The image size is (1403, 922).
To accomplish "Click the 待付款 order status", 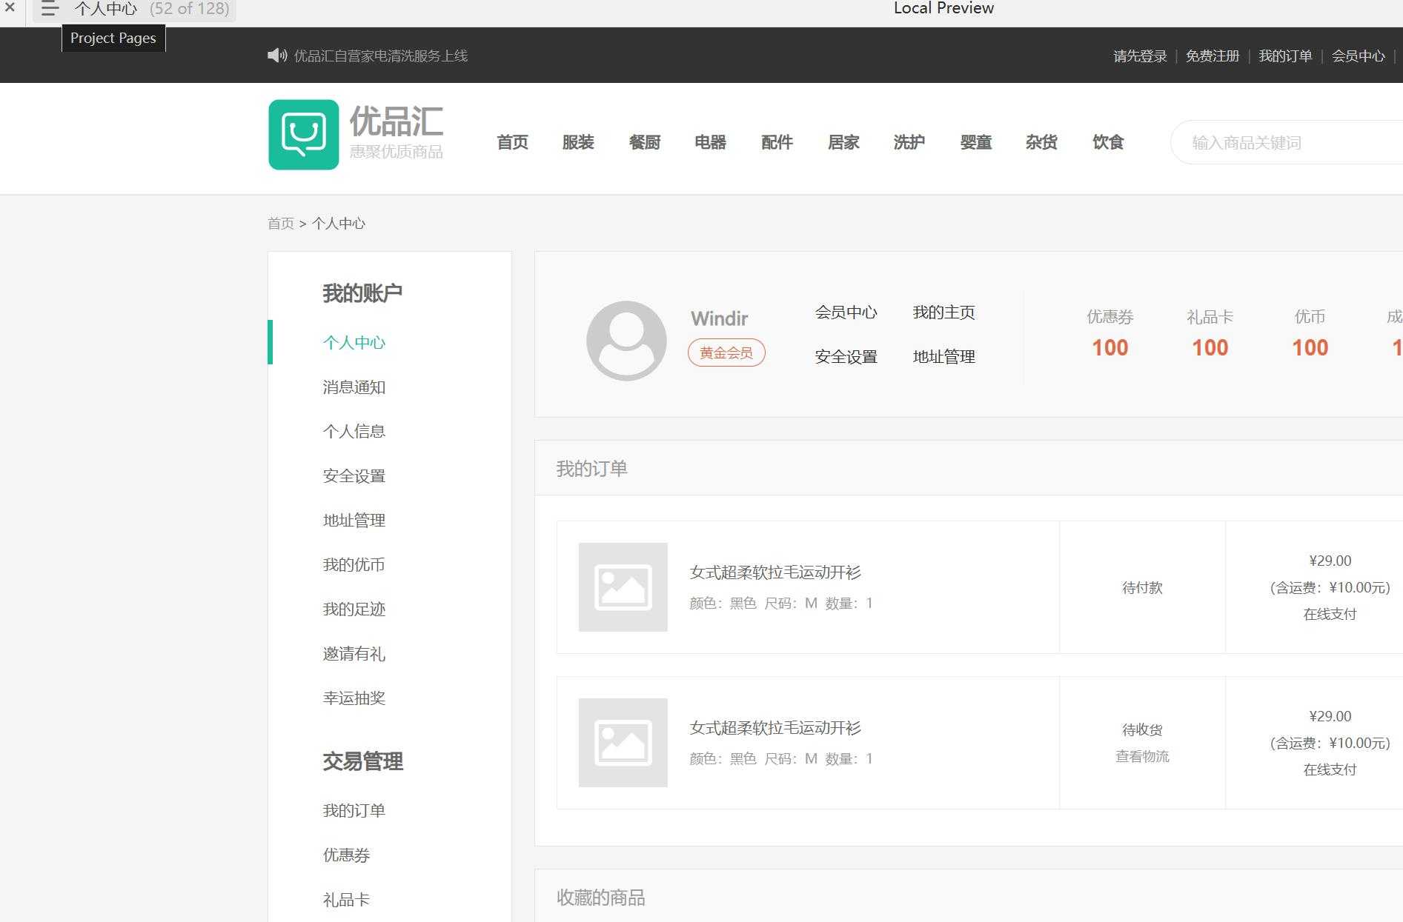I will (1142, 588).
